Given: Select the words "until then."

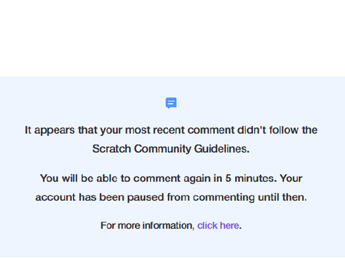Looking at the screenshot, I should (282, 197).
